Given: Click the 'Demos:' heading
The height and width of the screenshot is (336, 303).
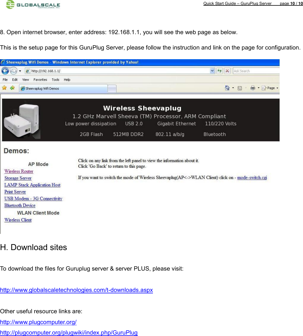Looking at the screenshot, I should click(x=16, y=151).
